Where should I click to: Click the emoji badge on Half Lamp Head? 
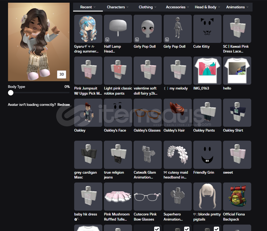coord(107,39)
